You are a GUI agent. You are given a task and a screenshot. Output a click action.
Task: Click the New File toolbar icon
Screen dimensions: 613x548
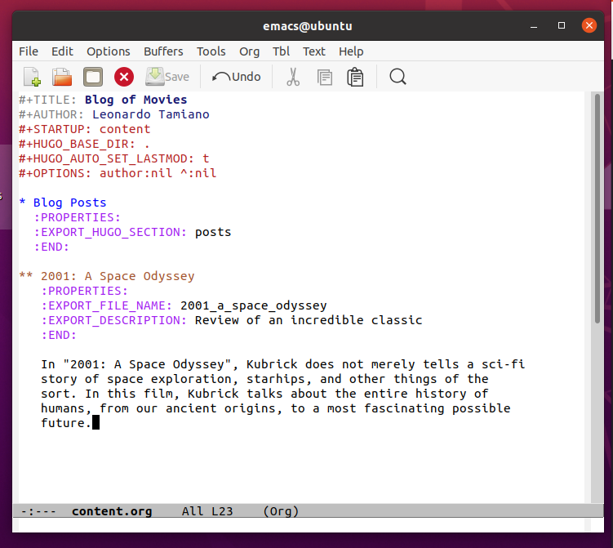tap(32, 77)
